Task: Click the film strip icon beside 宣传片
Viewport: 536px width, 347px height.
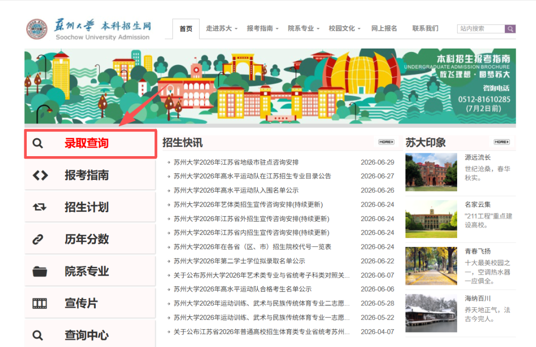Action: point(40,303)
